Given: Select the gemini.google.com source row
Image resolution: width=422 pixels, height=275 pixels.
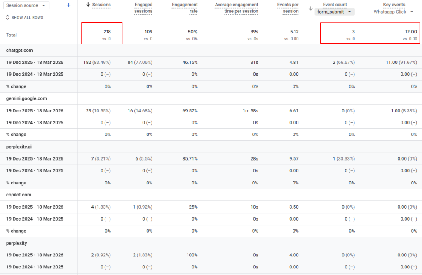Looking at the screenshot, I should pyautogui.click(x=26, y=98).
